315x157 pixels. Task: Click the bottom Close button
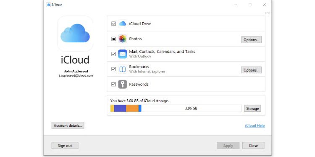[253, 146]
